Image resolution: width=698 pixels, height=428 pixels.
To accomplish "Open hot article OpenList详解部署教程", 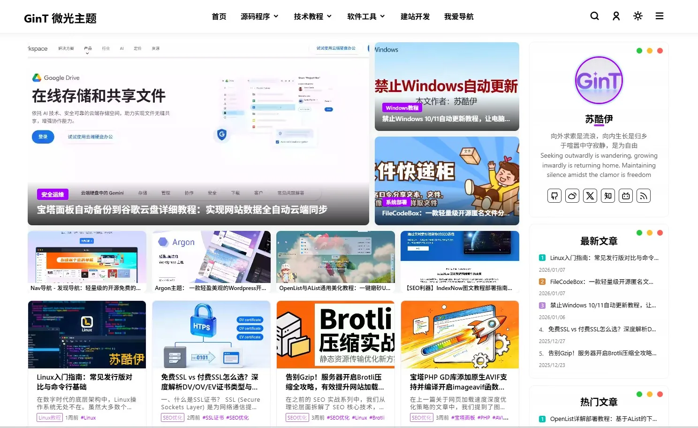I will point(604,419).
